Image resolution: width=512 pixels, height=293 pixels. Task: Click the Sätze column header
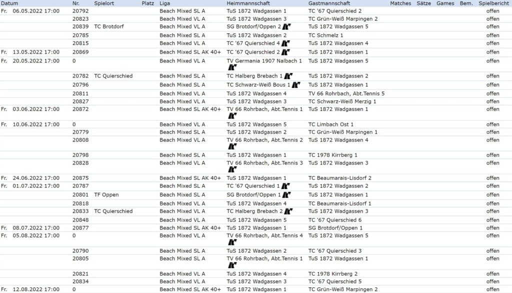click(x=424, y=3)
